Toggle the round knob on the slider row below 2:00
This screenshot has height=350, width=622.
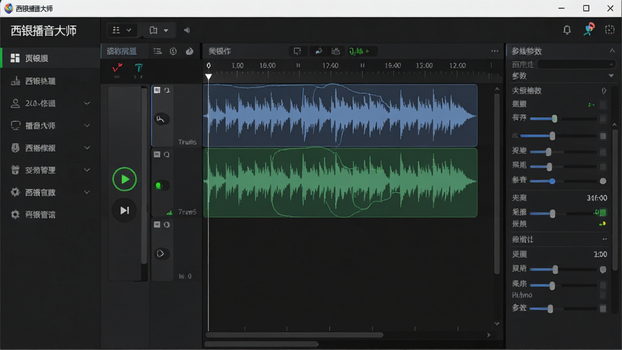(x=603, y=270)
